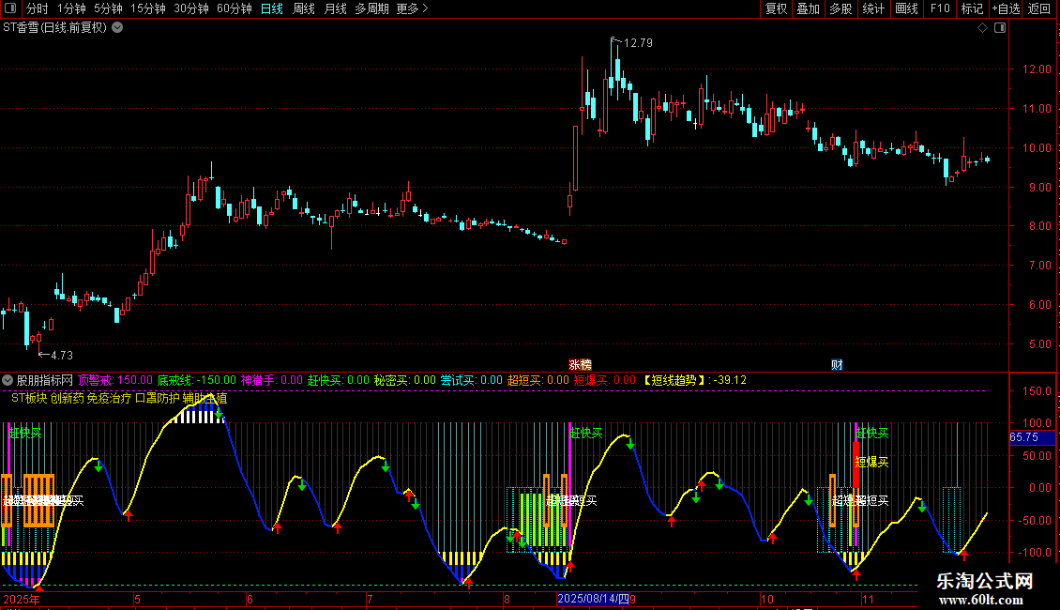Toggle the left sidebar panel icon
1060x610 pixels.
coord(9,9)
